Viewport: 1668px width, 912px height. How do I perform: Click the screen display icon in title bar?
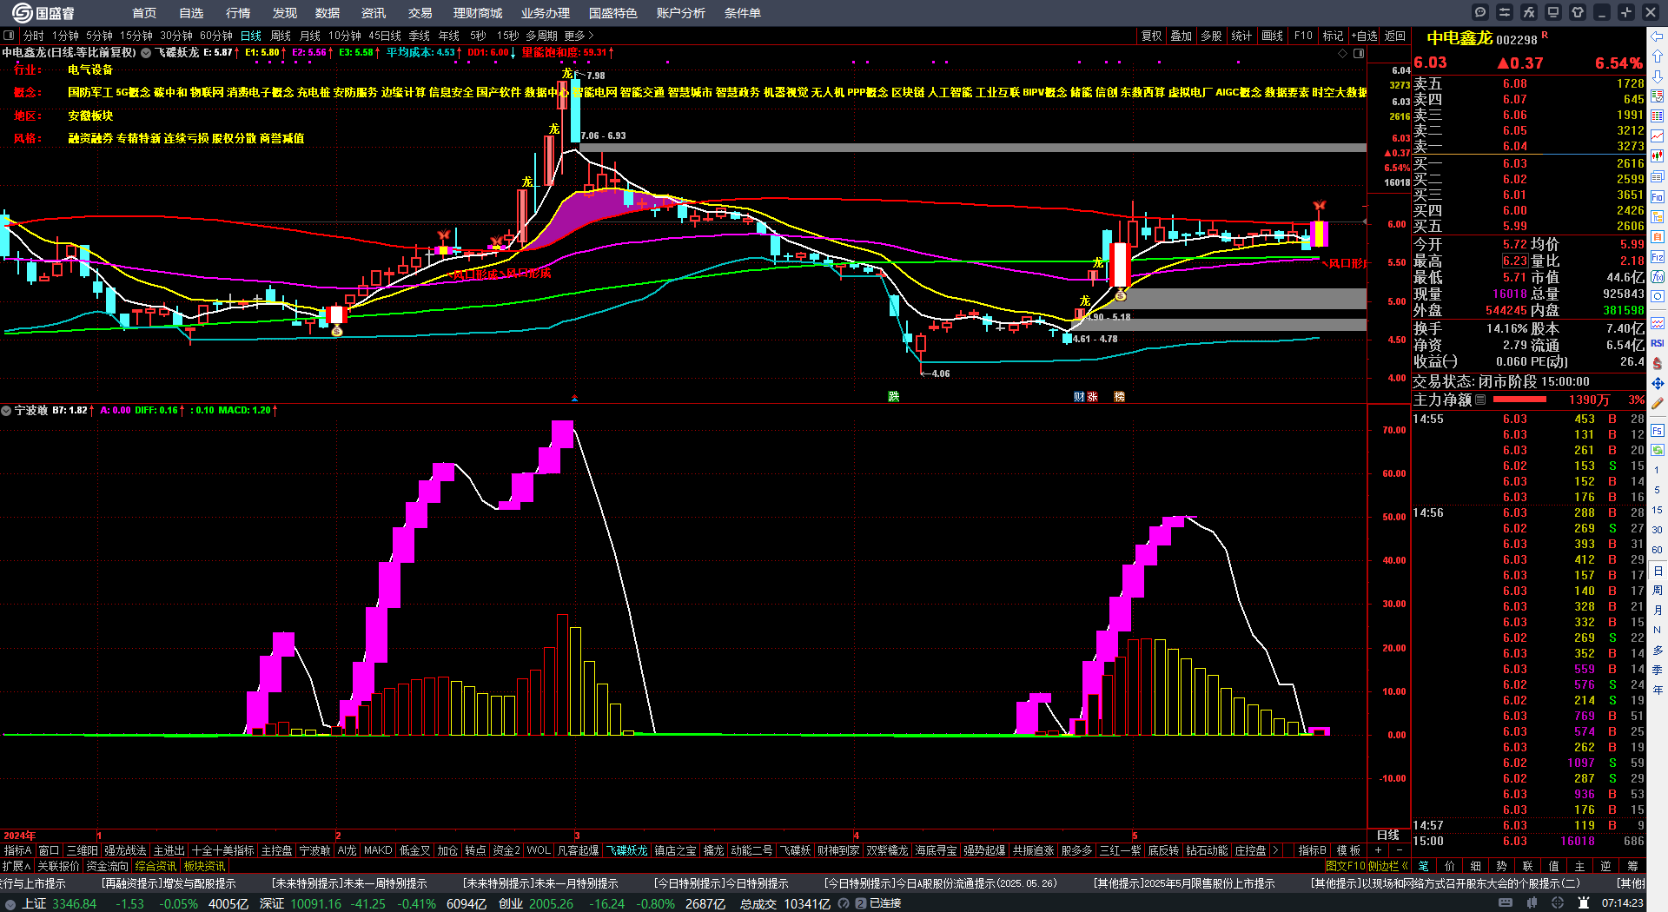coord(1553,12)
